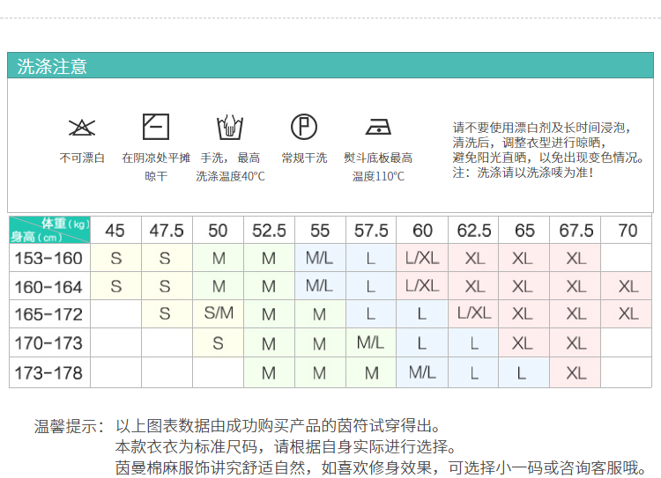Viewport: 661px width, 478px height.
Task: Select the 55 weight column header
Action: pos(320,231)
